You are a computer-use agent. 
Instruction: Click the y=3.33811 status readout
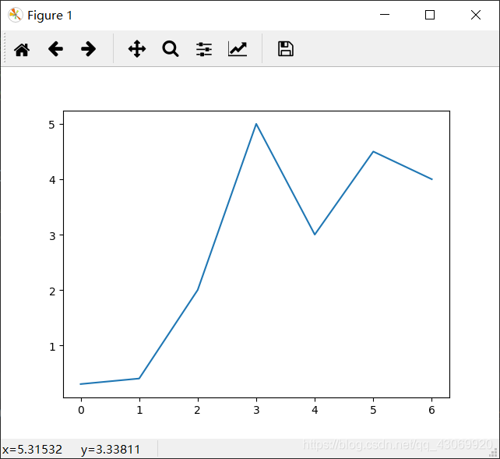point(111,450)
